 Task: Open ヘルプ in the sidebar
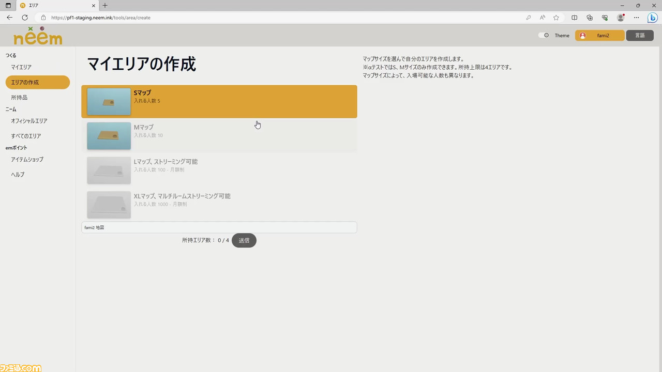18,175
